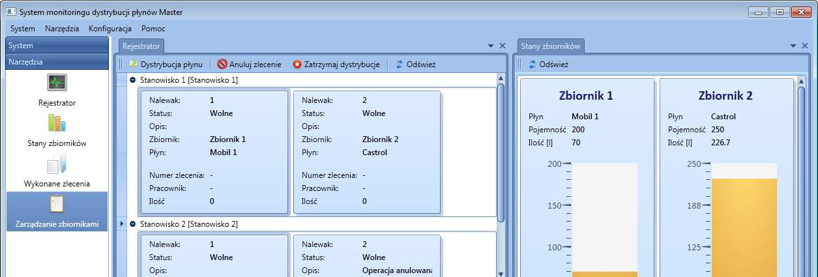Open Rejestrator panel dropdown arrow
The image size is (818, 277).
(491, 46)
